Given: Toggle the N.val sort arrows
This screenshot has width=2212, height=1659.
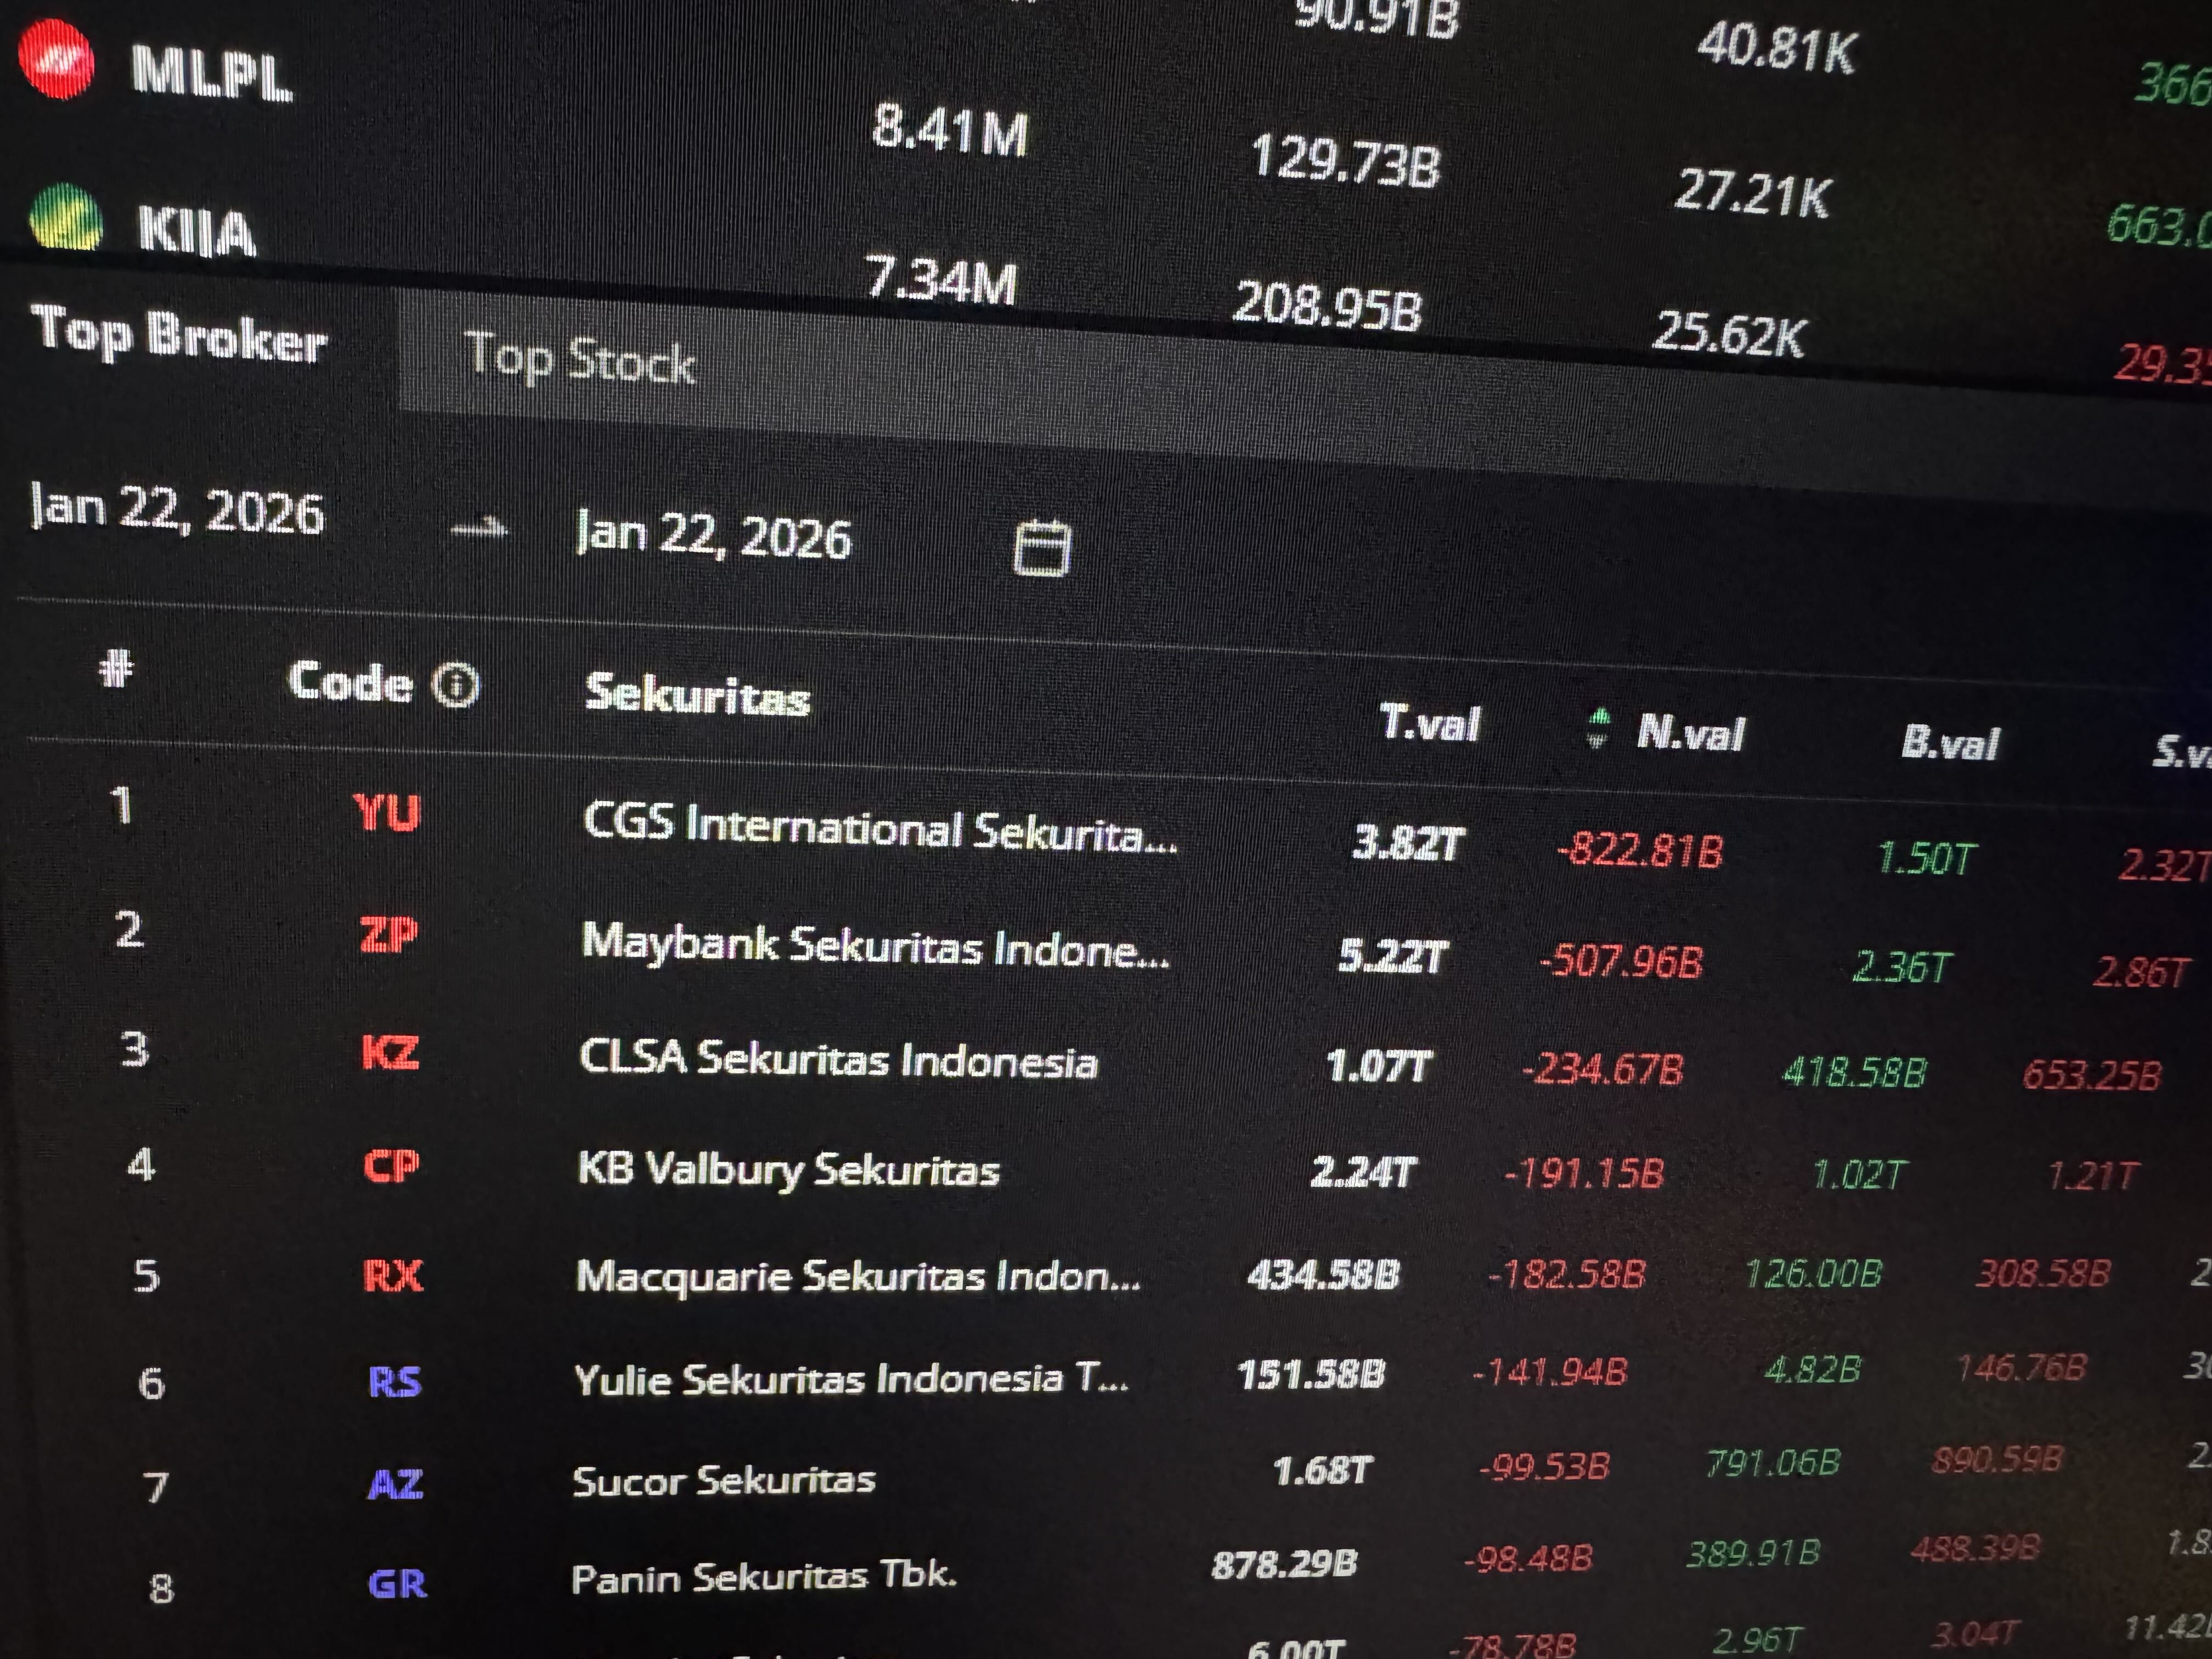Looking at the screenshot, I should (x=1598, y=728).
